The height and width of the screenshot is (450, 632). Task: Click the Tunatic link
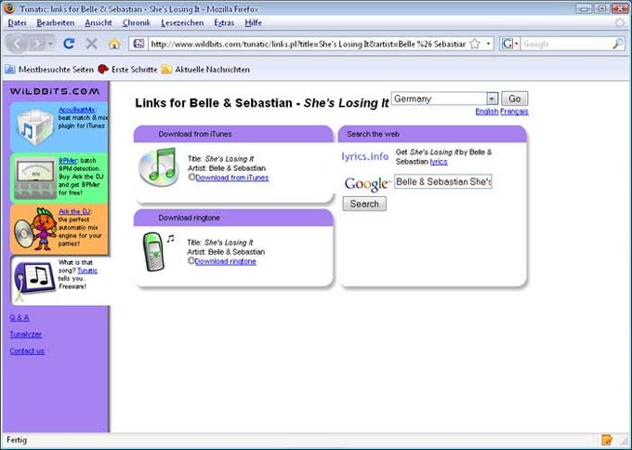pos(87,271)
